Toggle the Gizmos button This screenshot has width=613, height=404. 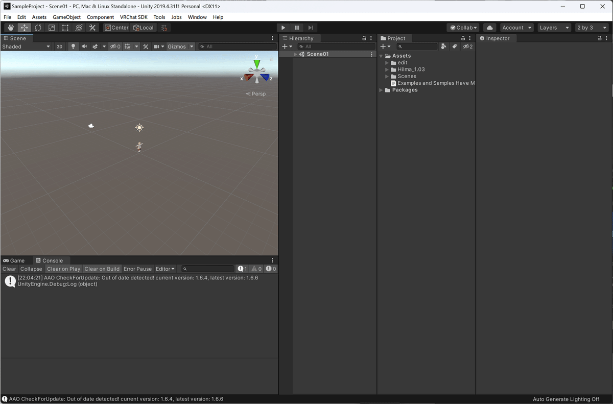click(x=177, y=46)
